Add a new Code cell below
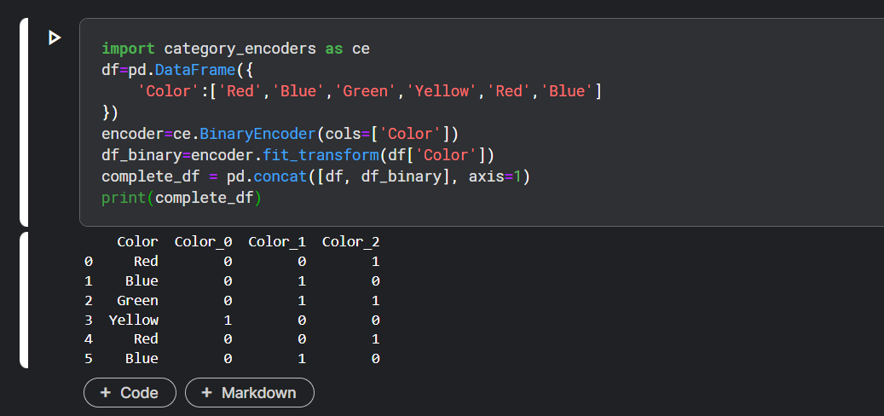Screen dimensions: 884x416 [x=130, y=393]
